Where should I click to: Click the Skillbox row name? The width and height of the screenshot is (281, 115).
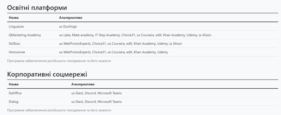click(14, 44)
